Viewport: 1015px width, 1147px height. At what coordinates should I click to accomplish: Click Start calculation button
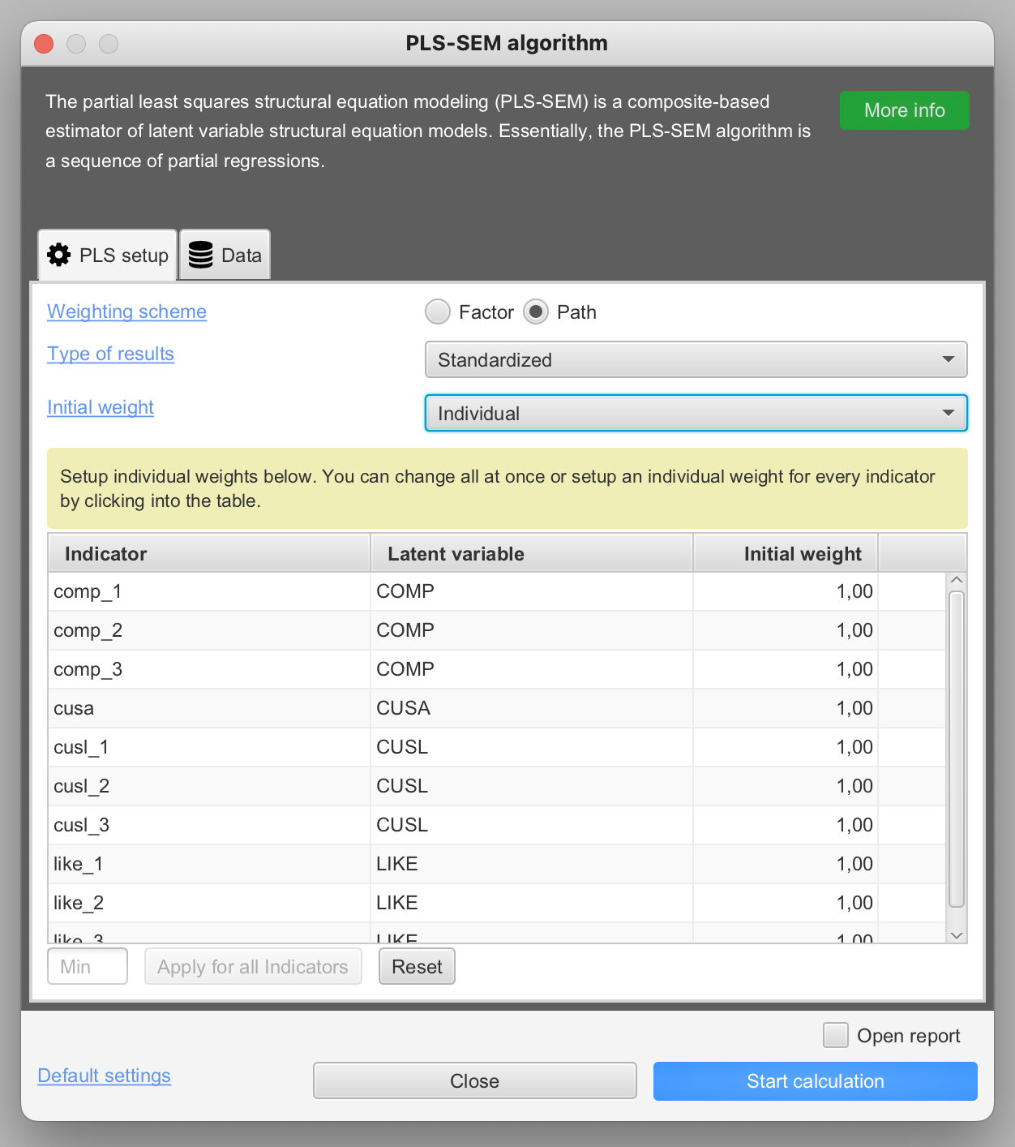click(816, 1080)
